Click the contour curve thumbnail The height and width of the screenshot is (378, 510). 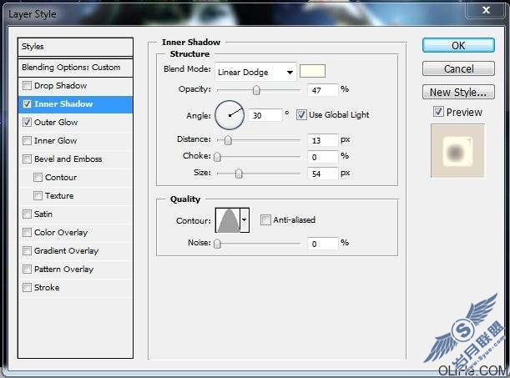[x=228, y=220]
